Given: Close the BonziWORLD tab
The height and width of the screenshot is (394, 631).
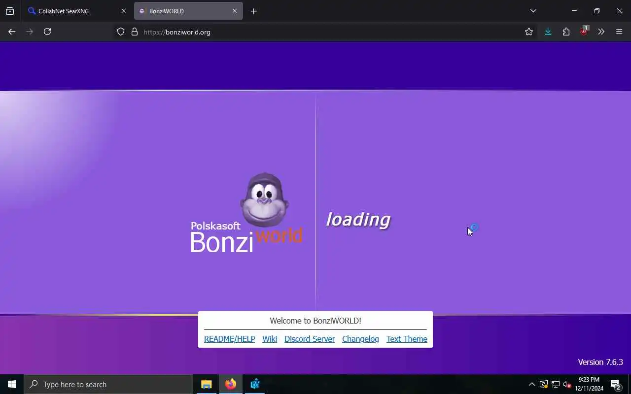Looking at the screenshot, I should pyautogui.click(x=235, y=11).
